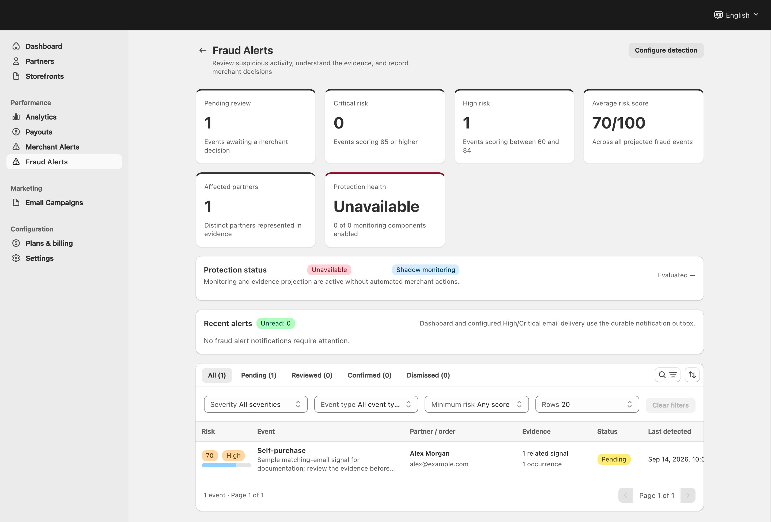Open the Severity All severities dropdown
This screenshot has height=522, width=771.
click(256, 404)
